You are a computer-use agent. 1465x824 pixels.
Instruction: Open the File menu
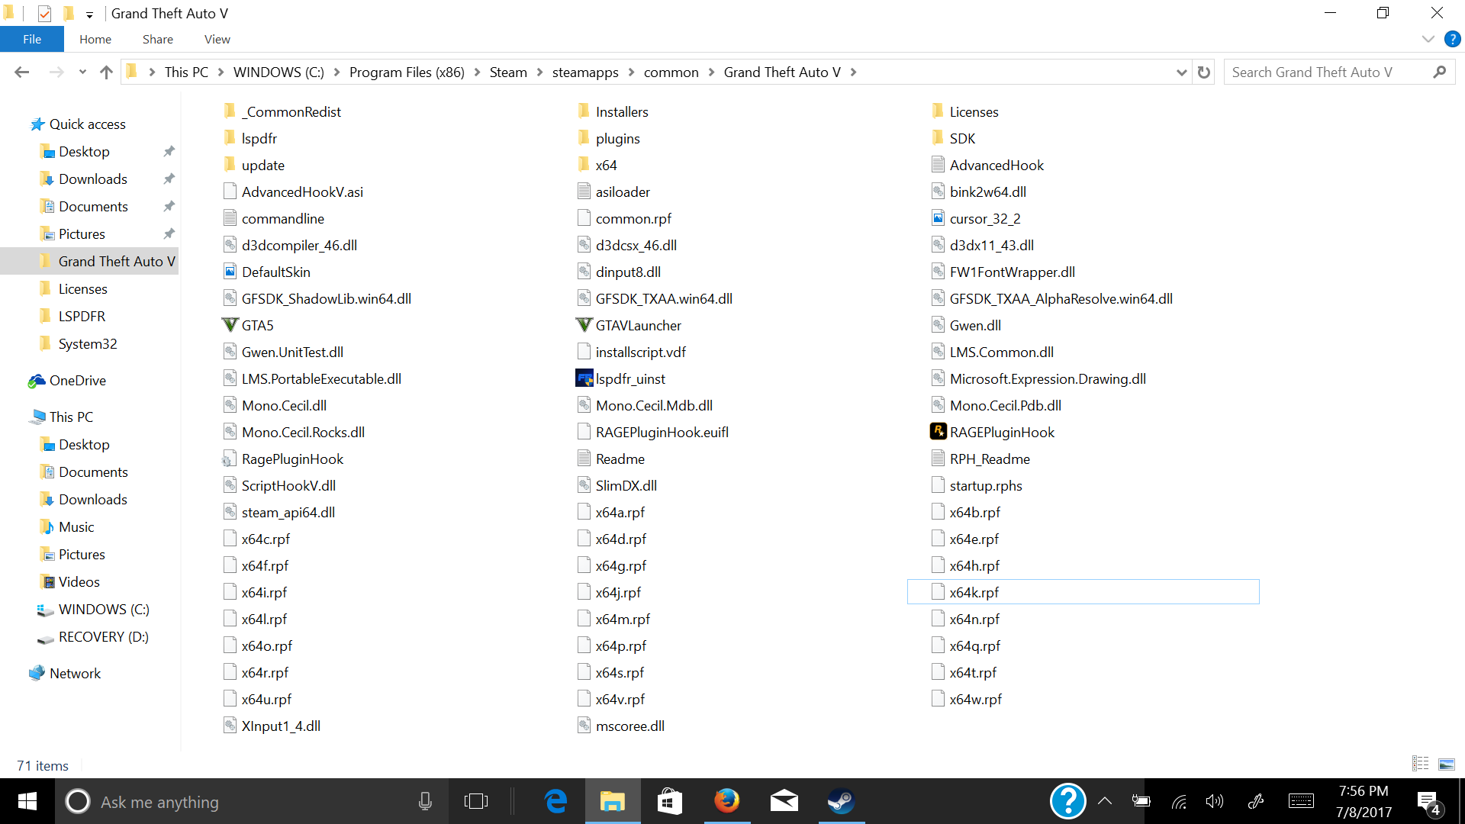(32, 40)
